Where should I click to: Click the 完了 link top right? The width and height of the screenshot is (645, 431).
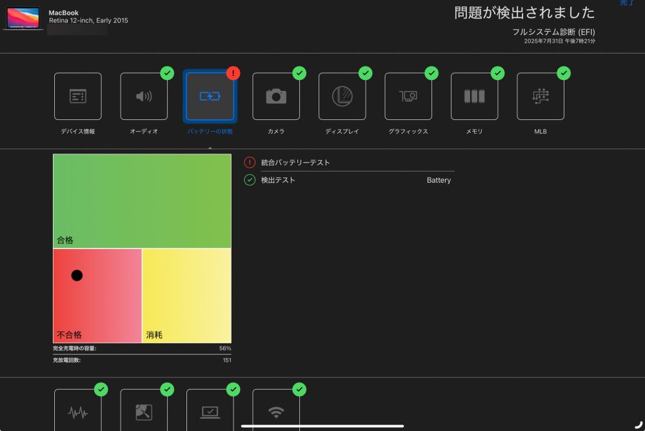pyautogui.click(x=626, y=3)
